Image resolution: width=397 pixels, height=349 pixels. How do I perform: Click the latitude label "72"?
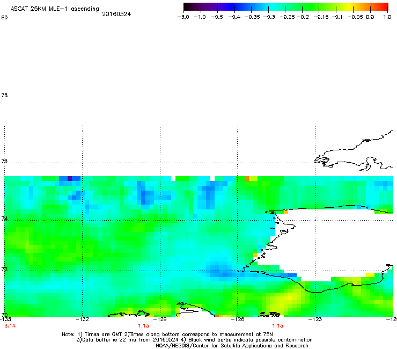tap(4, 270)
